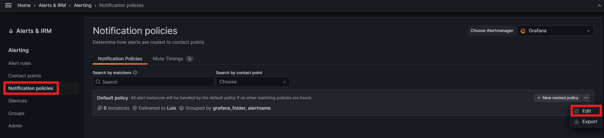Click the New nested policy button
604x138 pixels.
pos(558,98)
